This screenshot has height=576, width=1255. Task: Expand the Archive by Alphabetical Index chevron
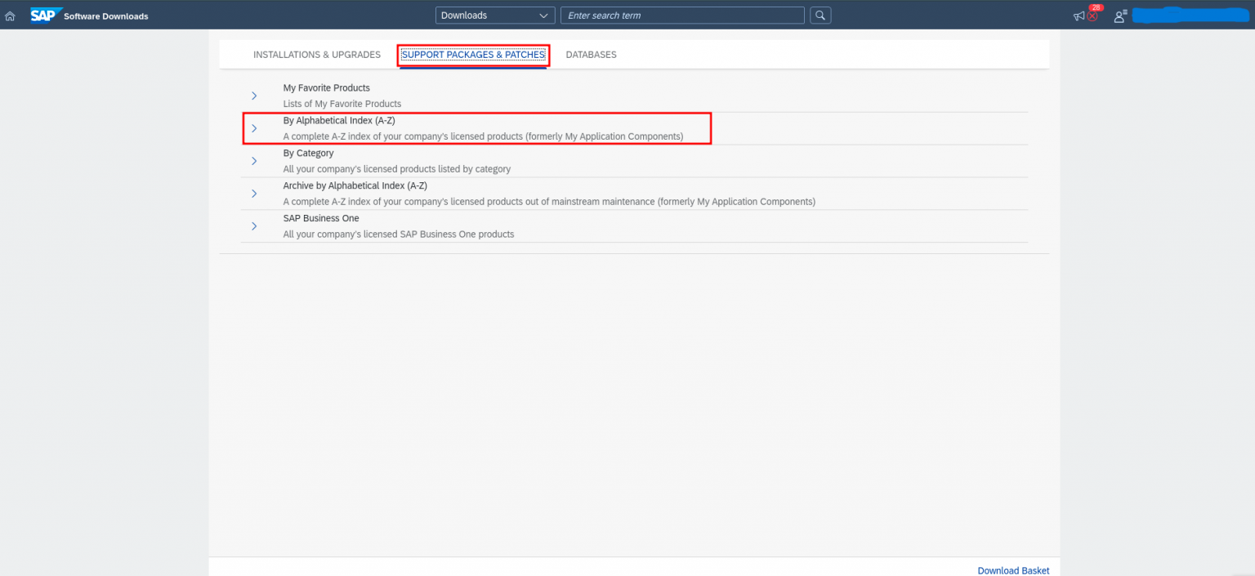[x=254, y=194]
